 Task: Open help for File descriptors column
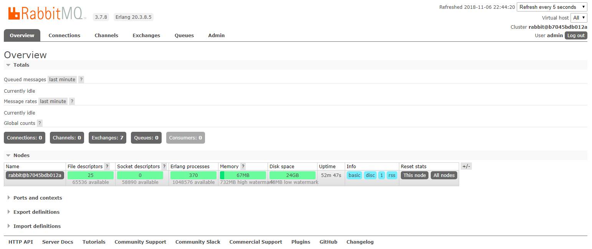(x=107, y=167)
